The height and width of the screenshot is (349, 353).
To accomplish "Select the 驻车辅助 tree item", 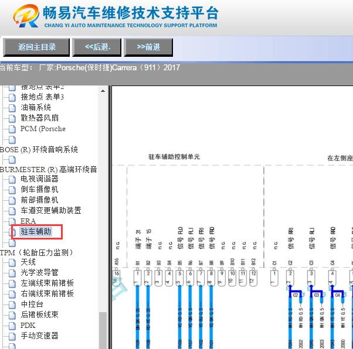I will click(36, 232).
